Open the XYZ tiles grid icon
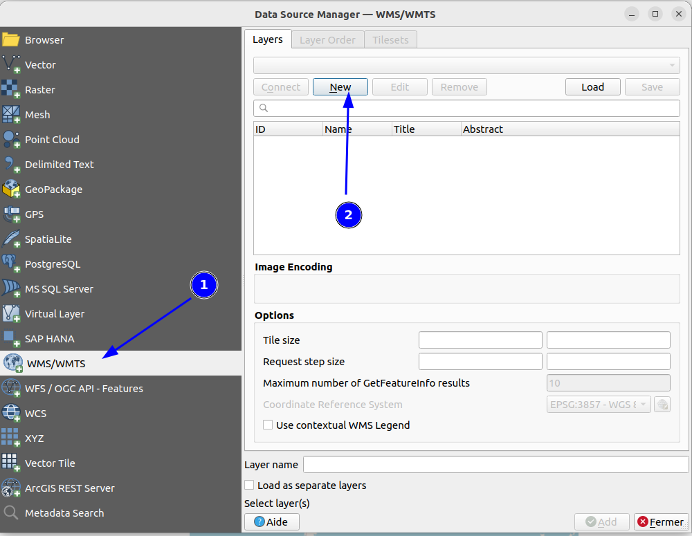The image size is (692, 536). 11,438
